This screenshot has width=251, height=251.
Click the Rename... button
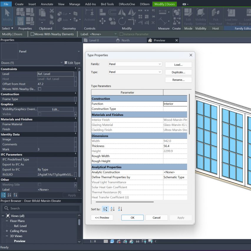pyautogui.click(x=178, y=80)
